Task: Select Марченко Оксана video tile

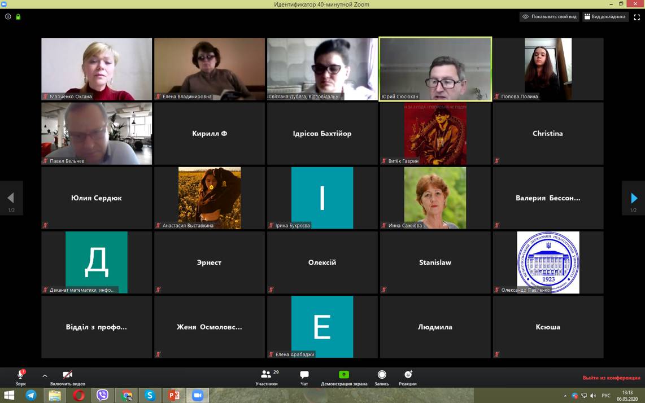Action: click(97, 69)
